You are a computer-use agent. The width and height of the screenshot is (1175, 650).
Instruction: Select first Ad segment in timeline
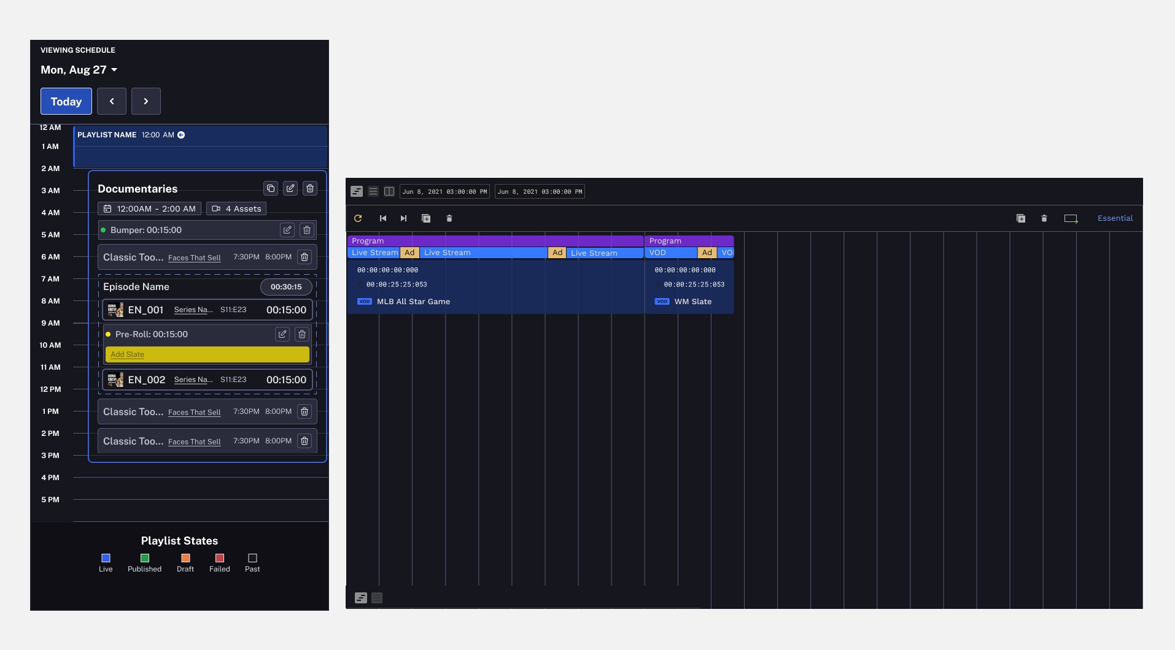[x=409, y=253]
